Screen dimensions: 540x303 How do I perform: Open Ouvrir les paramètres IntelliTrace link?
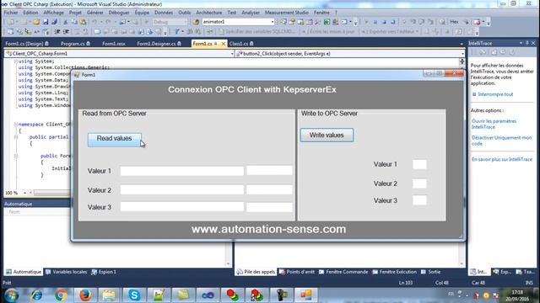(x=494, y=124)
